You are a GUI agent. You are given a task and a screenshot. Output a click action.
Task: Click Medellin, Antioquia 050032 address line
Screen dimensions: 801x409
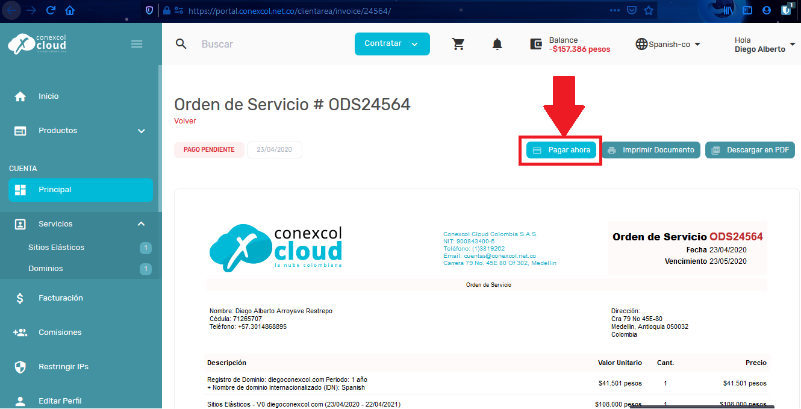(650, 326)
